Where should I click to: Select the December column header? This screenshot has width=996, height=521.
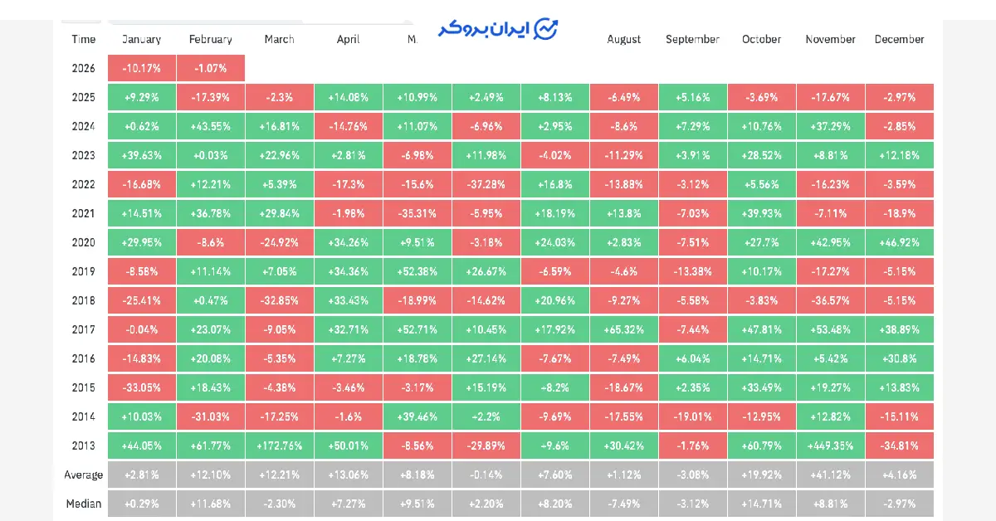tap(899, 39)
